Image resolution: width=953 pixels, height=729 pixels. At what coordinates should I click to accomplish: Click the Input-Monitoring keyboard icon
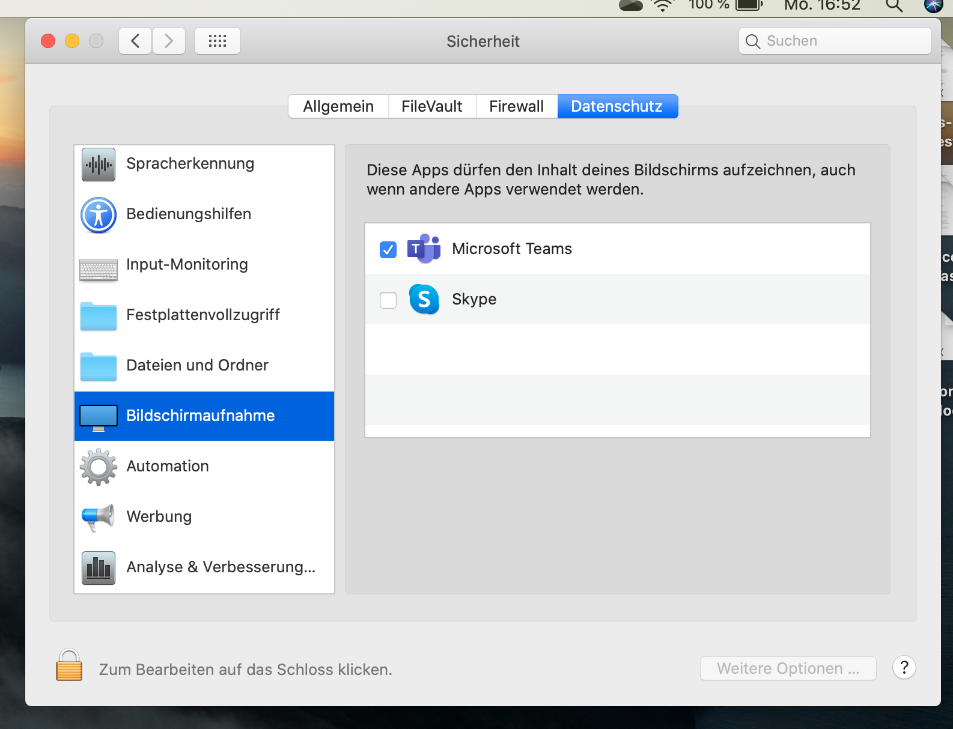(99, 269)
